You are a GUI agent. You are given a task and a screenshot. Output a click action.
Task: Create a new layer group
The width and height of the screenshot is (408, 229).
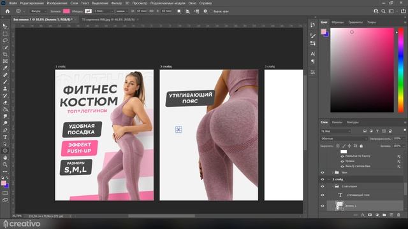point(384,215)
